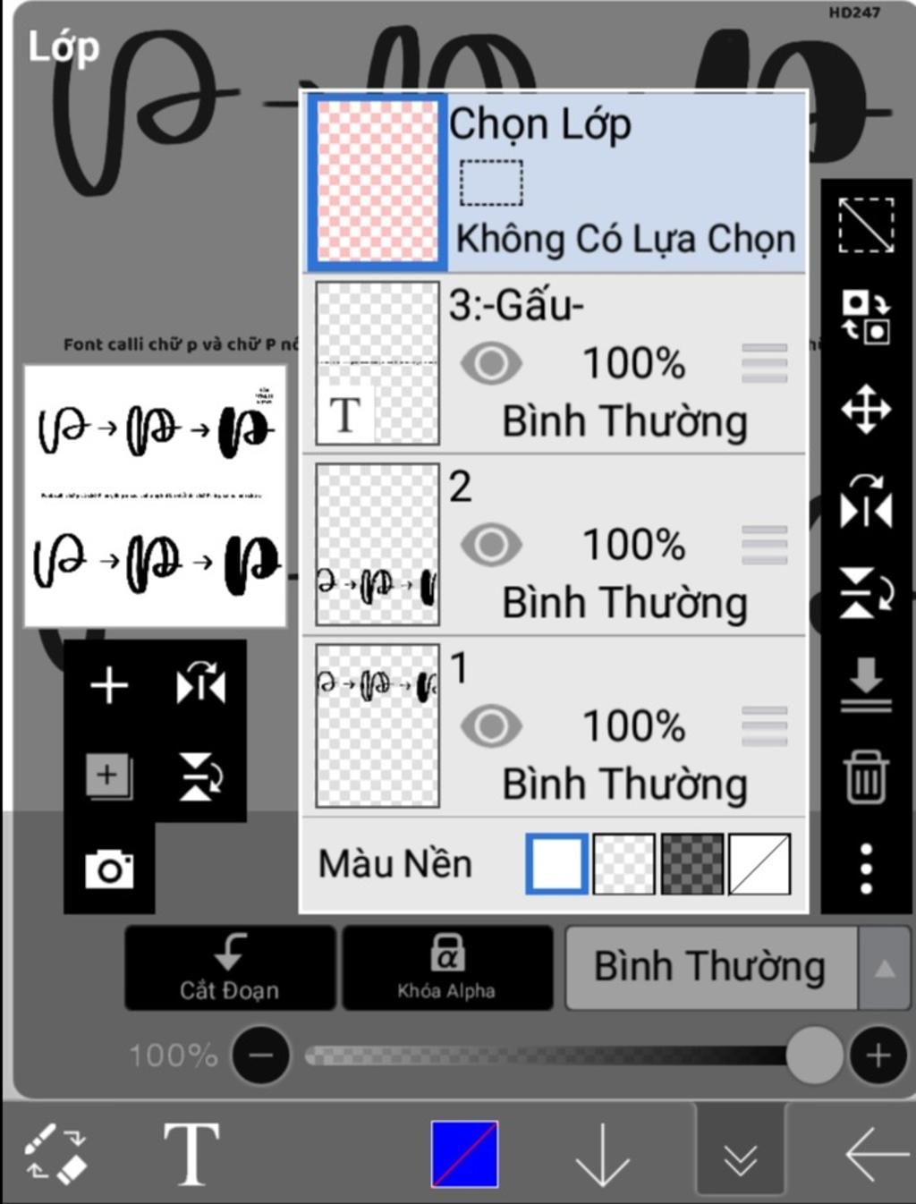The image size is (916, 1204).
Task: Open the three-dot more options menu
Action: click(x=865, y=868)
